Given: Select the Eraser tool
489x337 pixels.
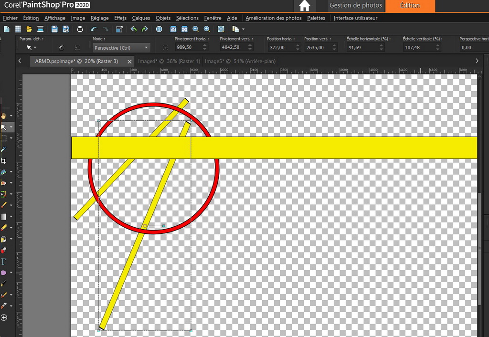Looking at the screenshot, I should coord(3,228).
